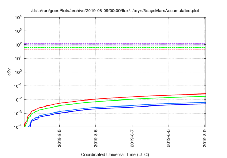The width and height of the screenshot is (227, 158).
Task: Click the 10^-4 y-axis label
Action: pyautogui.click(x=17, y=127)
